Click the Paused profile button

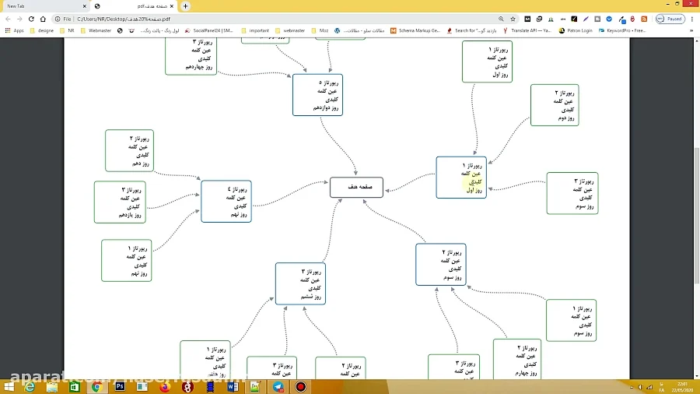pyautogui.click(x=670, y=19)
